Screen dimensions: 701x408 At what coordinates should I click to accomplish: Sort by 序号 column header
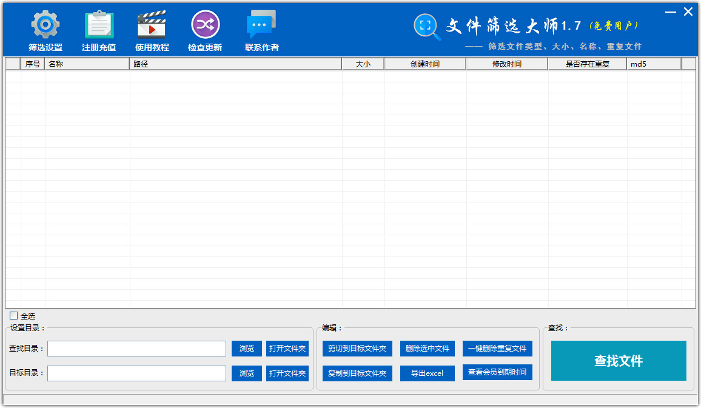[32, 64]
